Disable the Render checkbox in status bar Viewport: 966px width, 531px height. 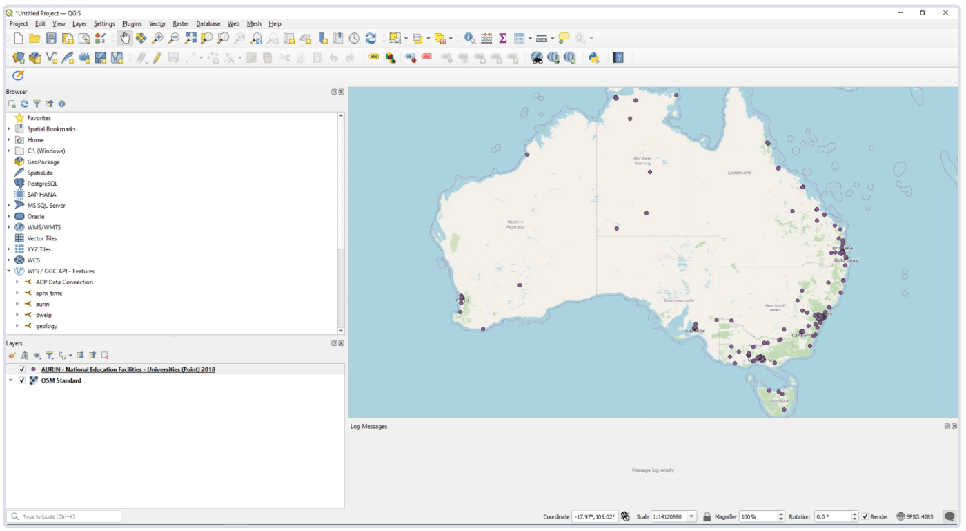pyautogui.click(x=865, y=516)
